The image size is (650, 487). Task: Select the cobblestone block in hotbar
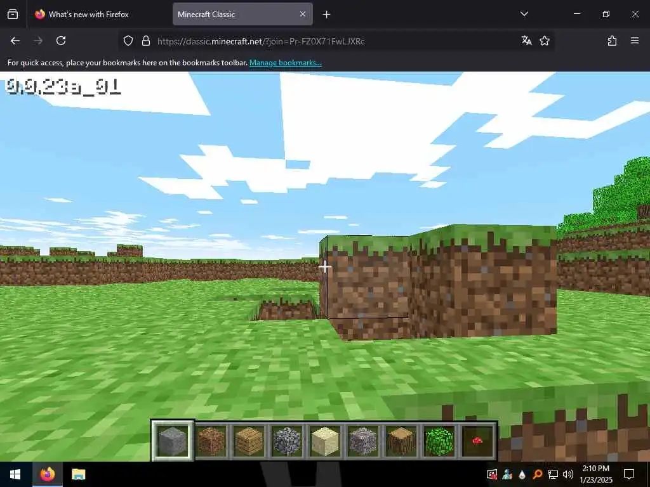point(287,441)
